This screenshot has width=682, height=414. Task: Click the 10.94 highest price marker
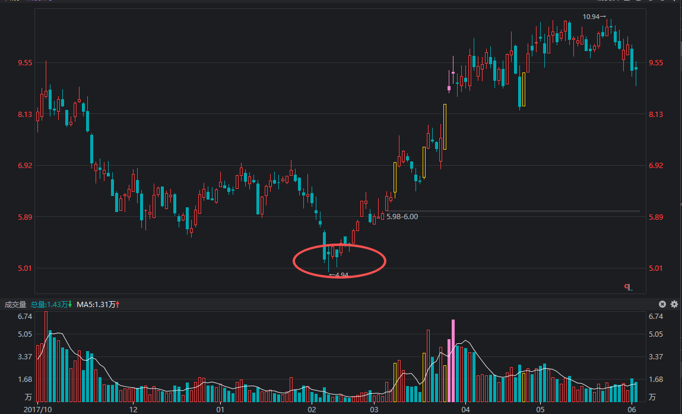coord(594,17)
